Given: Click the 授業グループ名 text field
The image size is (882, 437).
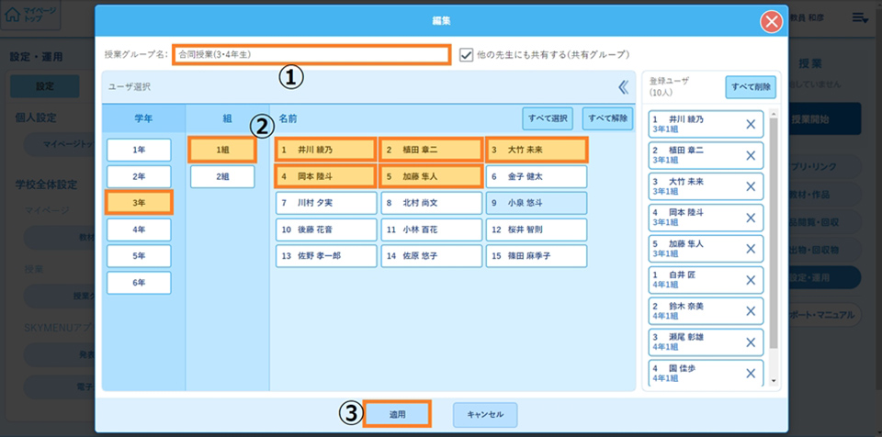Looking at the screenshot, I should click(311, 54).
